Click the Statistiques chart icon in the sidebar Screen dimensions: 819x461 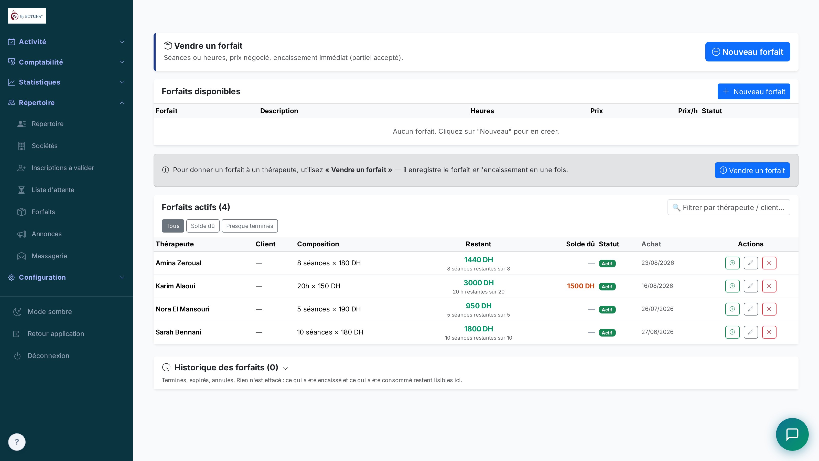(x=12, y=82)
